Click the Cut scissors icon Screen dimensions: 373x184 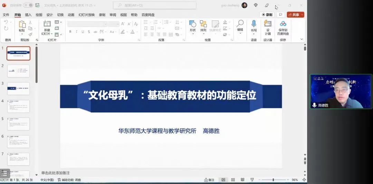30,22
